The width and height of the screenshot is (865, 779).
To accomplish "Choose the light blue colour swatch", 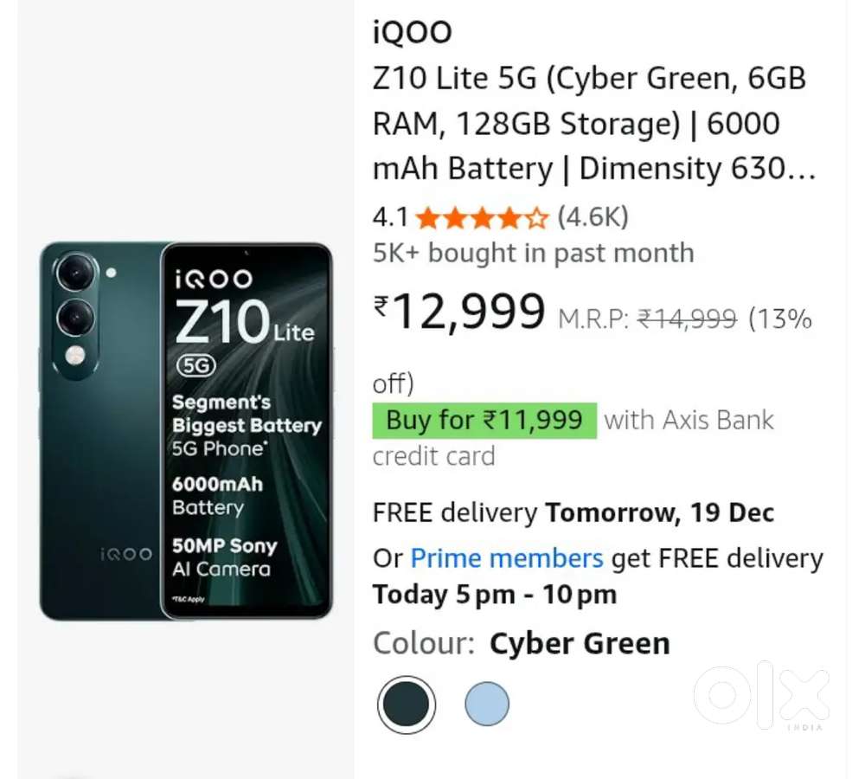I will pyautogui.click(x=487, y=705).
